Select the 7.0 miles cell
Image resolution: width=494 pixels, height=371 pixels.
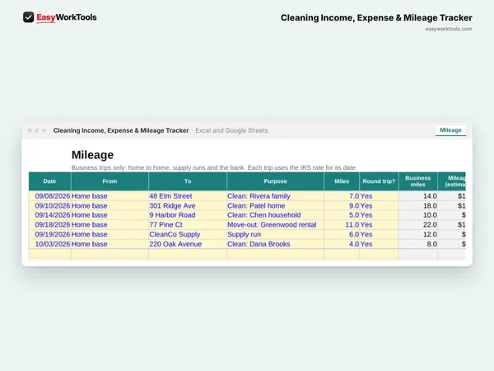click(x=342, y=196)
